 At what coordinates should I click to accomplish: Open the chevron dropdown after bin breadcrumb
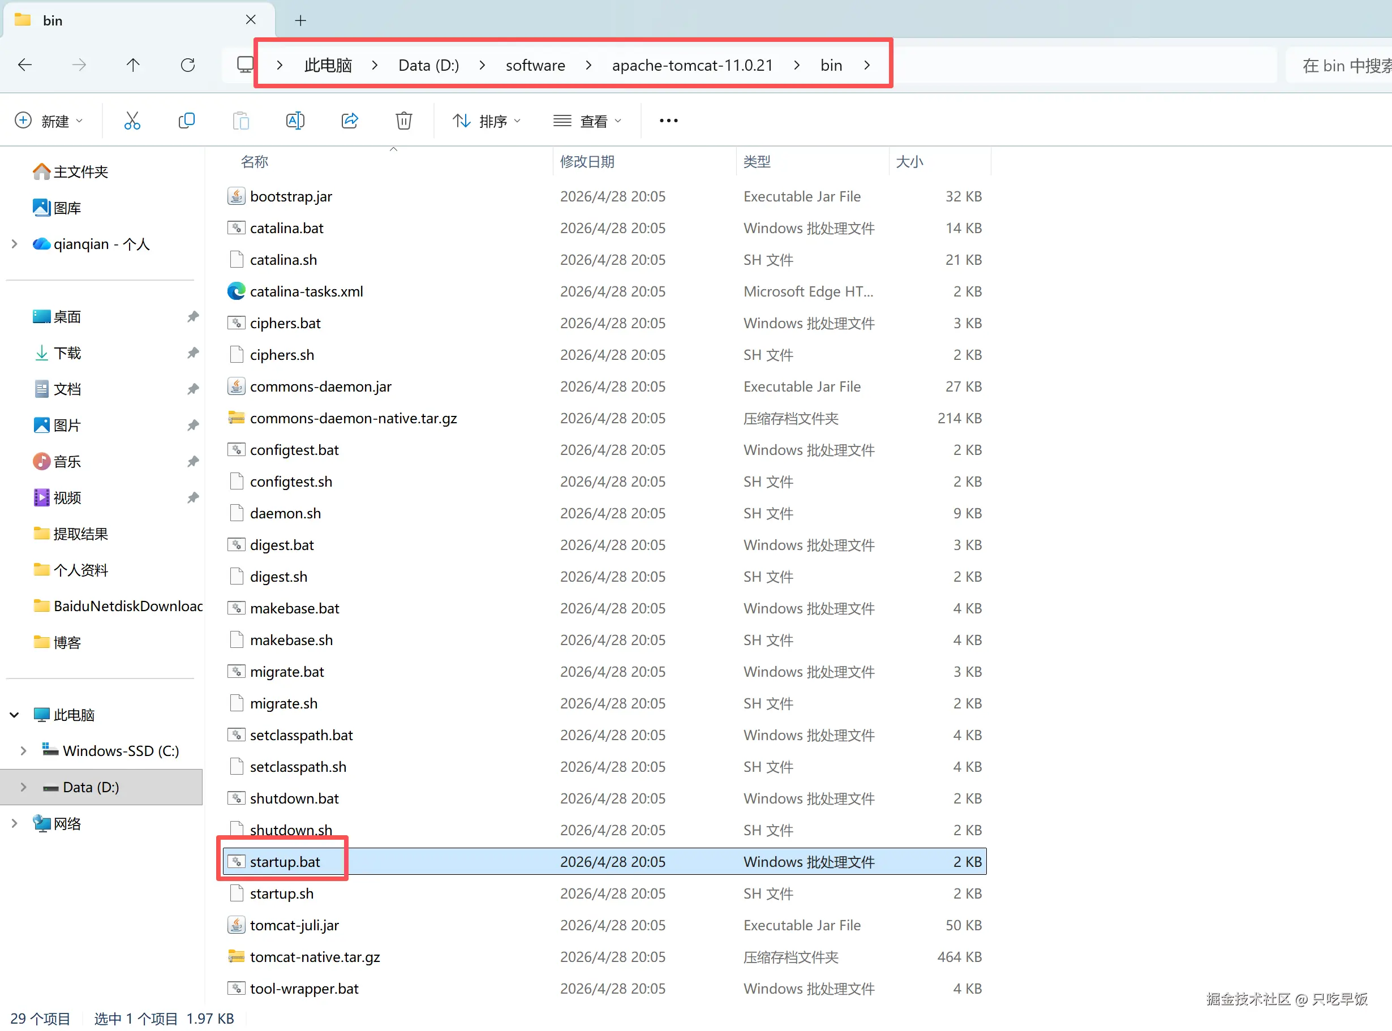pos(867,65)
